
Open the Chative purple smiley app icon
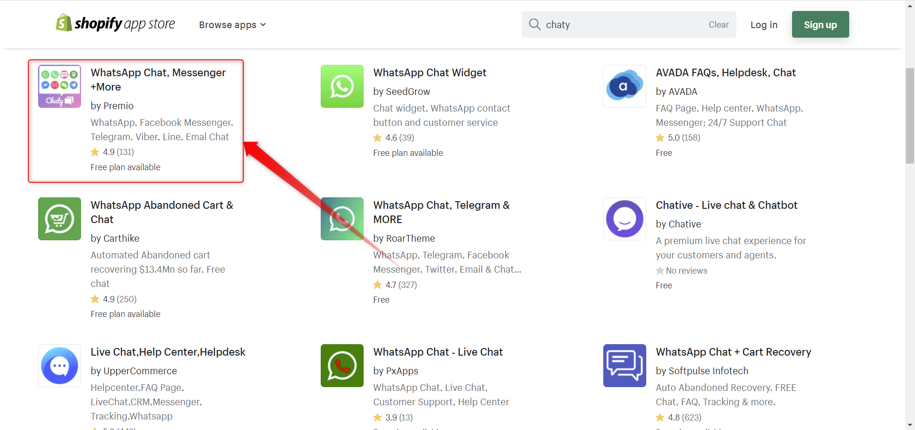625,219
